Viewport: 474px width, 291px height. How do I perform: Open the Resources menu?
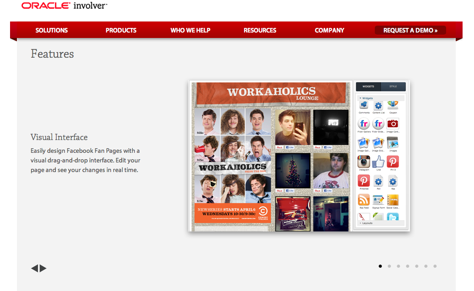(260, 30)
